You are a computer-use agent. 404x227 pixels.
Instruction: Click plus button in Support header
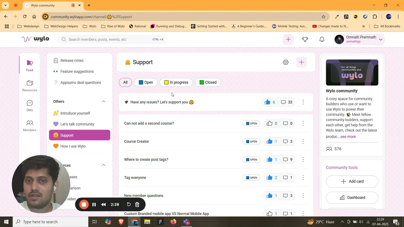click(x=301, y=62)
